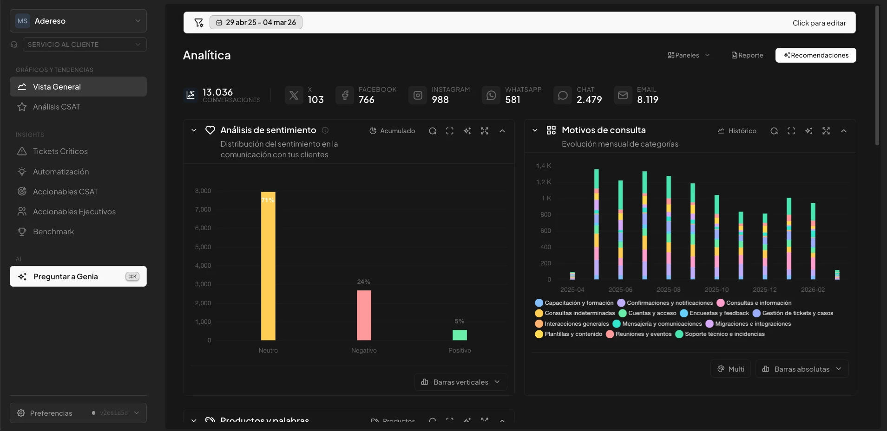The image size is (887, 431).
Task: Click the Recomendaciones button
Action: coord(815,55)
